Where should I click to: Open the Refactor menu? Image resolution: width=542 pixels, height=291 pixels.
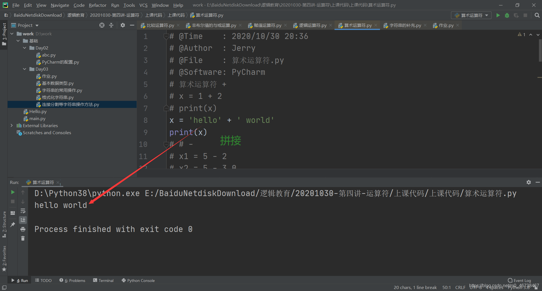[x=97, y=5]
